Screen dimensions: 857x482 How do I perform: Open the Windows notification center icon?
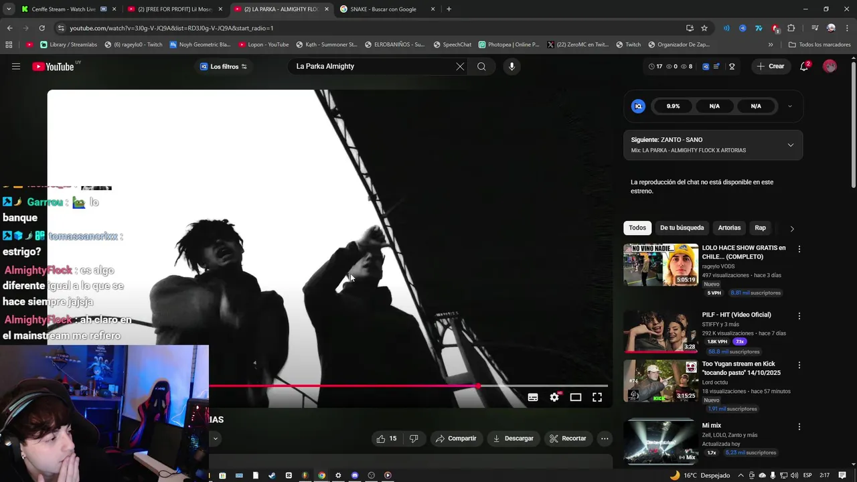tap(842, 475)
